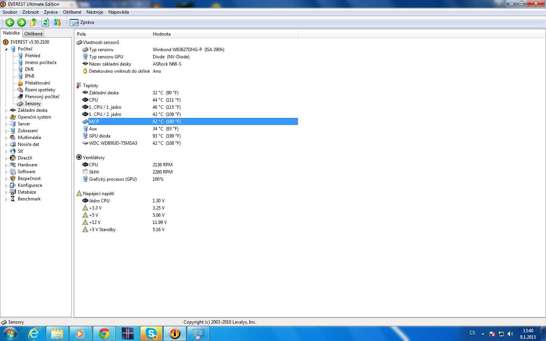Expand the Základní deska tree node
The width and height of the screenshot is (546, 341).
[x=6, y=111]
